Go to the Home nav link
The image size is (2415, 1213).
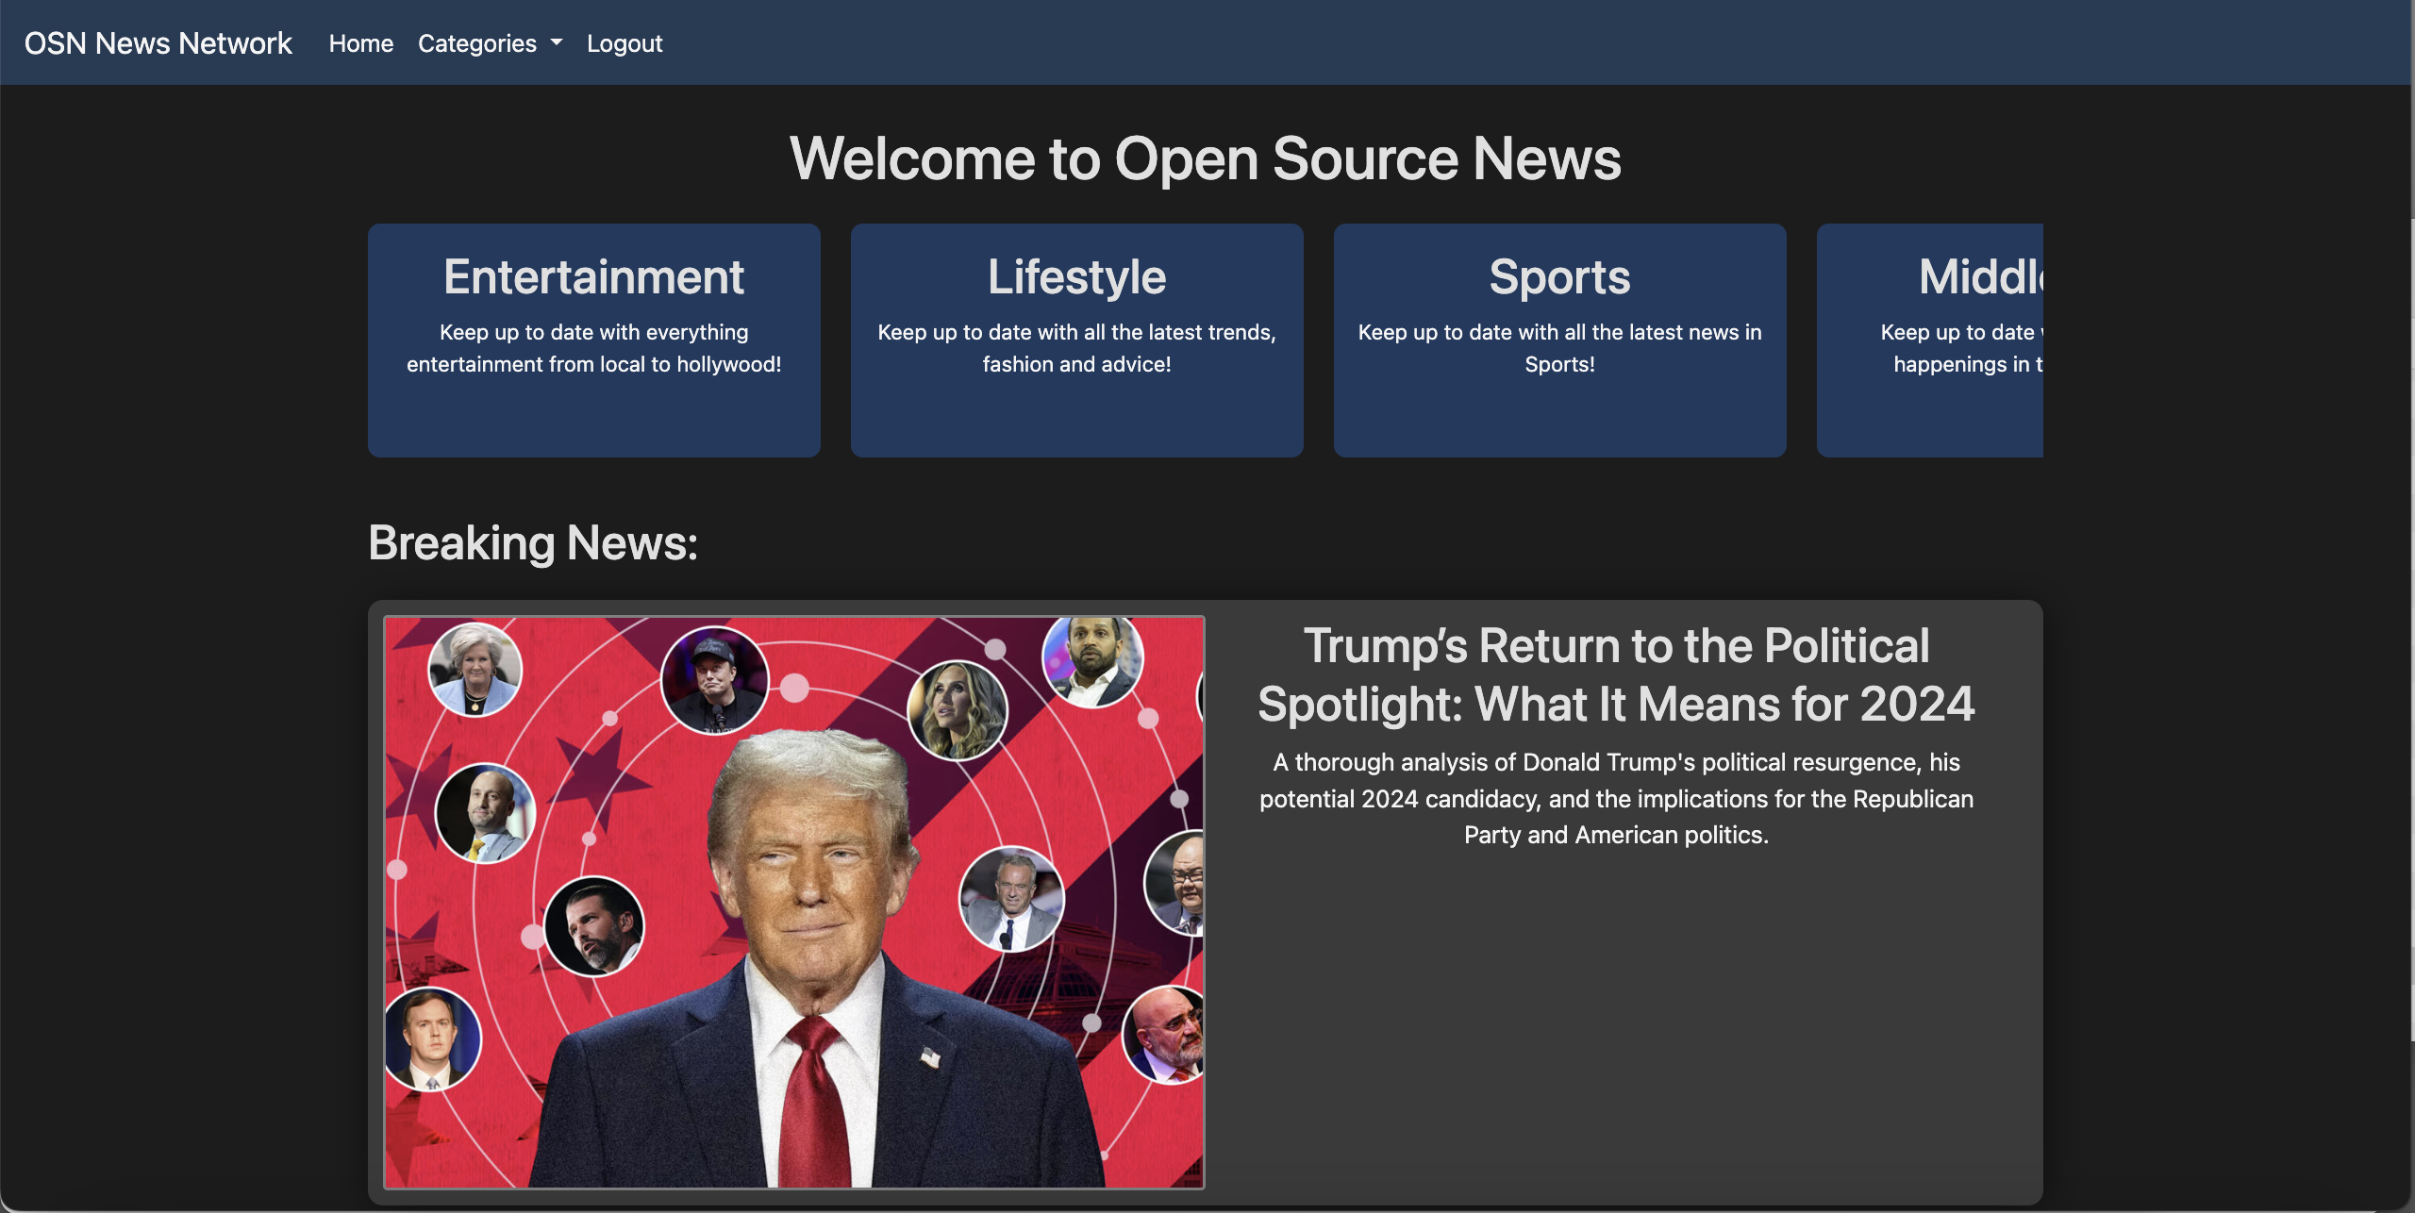pos(360,43)
